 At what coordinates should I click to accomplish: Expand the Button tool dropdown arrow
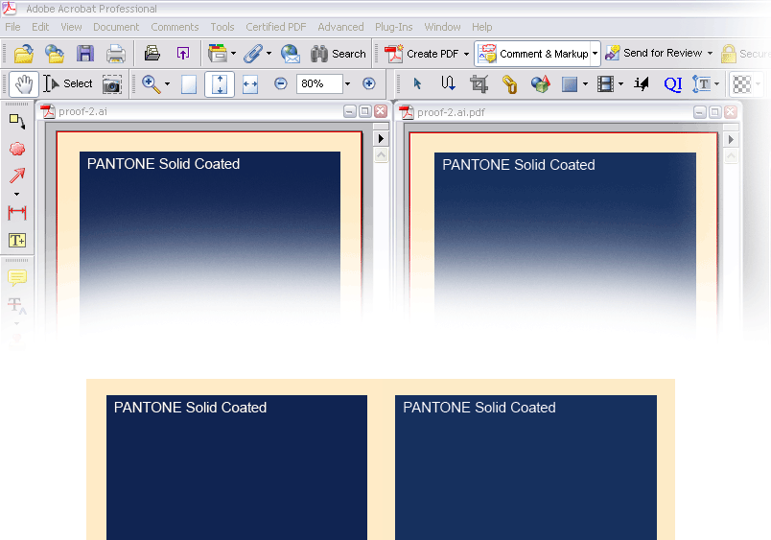[x=585, y=84]
